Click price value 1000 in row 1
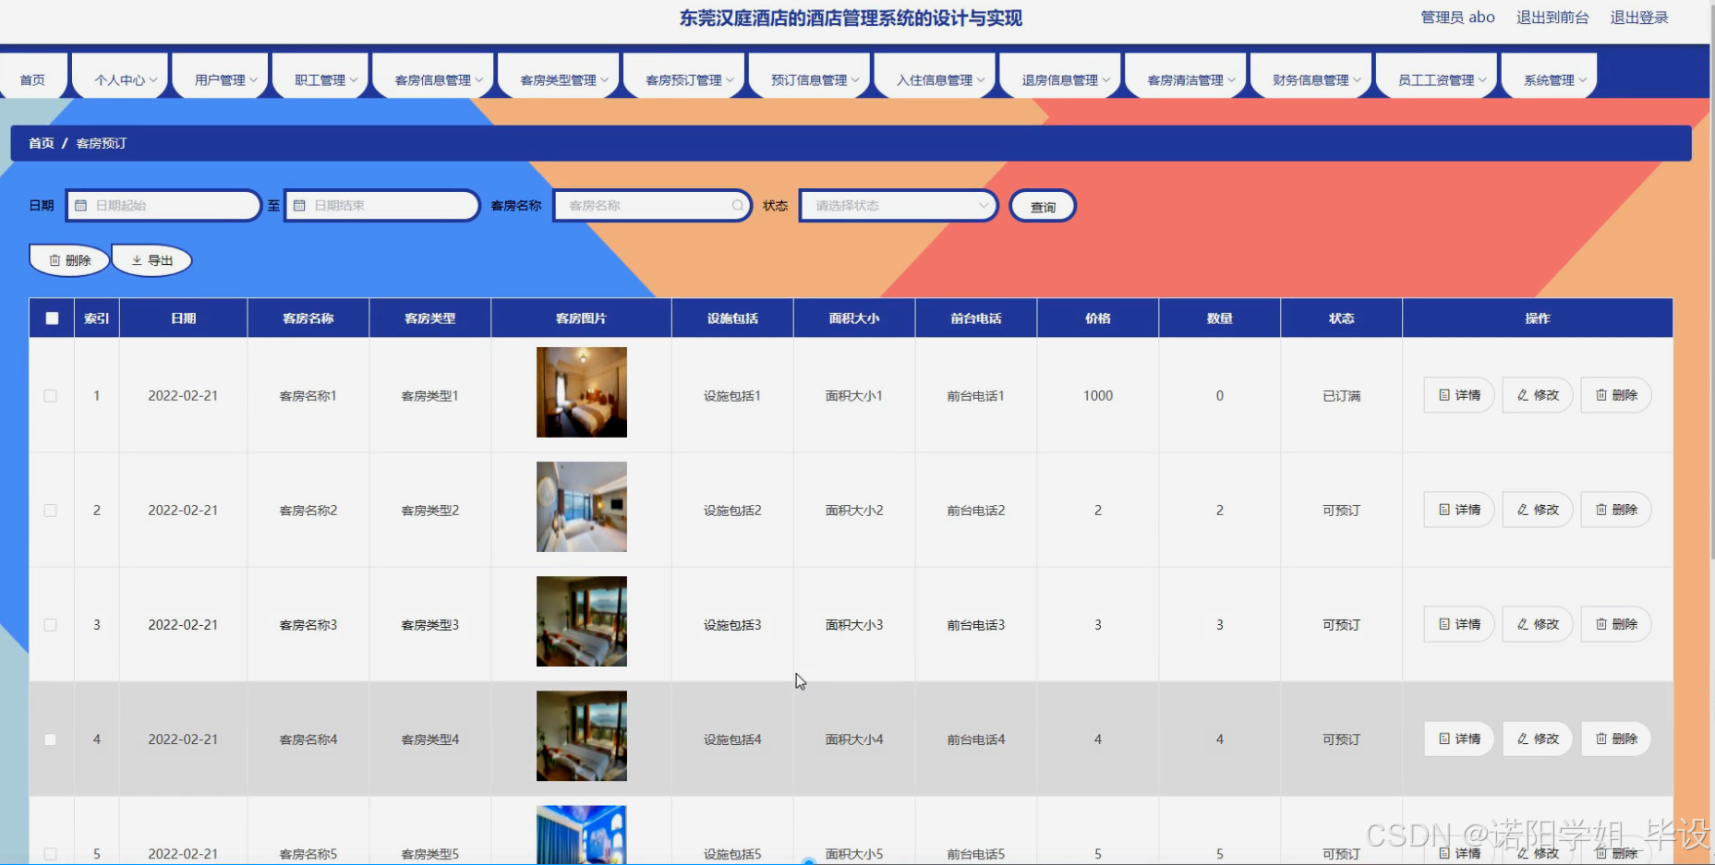The image size is (1715, 865). click(x=1098, y=396)
